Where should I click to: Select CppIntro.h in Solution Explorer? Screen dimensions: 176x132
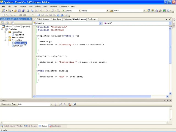20,35
